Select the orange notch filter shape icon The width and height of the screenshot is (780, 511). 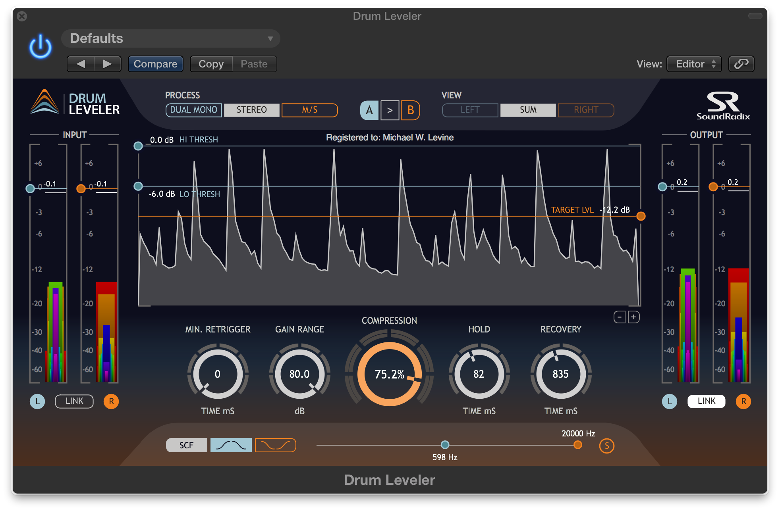[275, 445]
